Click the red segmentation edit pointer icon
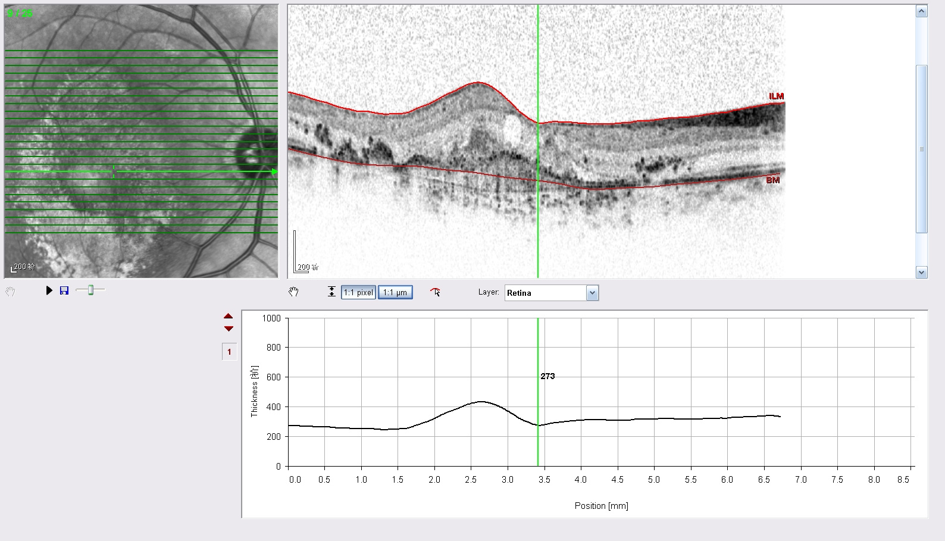This screenshot has width=945, height=541. point(436,292)
